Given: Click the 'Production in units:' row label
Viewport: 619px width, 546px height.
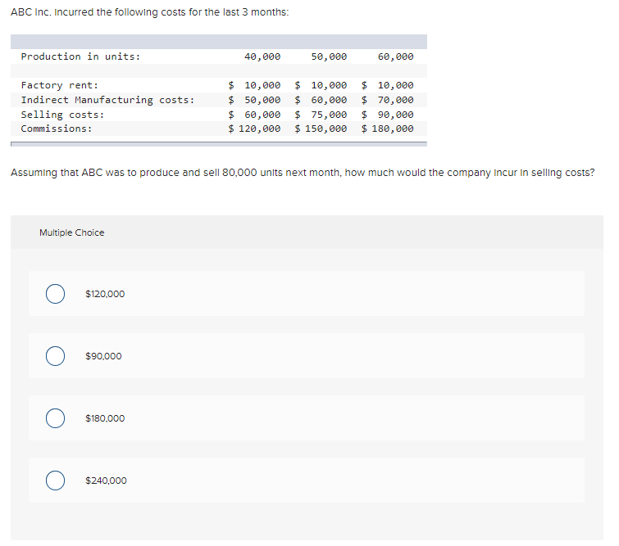Looking at the screenshot, I should click(x=80, y=56).
